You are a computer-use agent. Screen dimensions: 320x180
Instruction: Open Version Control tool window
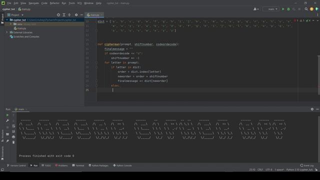16,165
